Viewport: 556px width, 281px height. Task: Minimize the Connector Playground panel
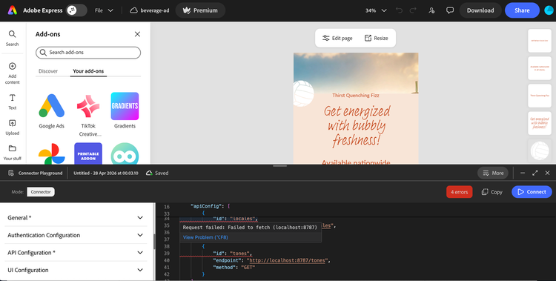point(523,173)
